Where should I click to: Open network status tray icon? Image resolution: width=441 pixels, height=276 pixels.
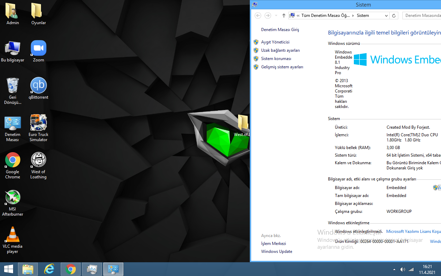(x=411, y=269)
